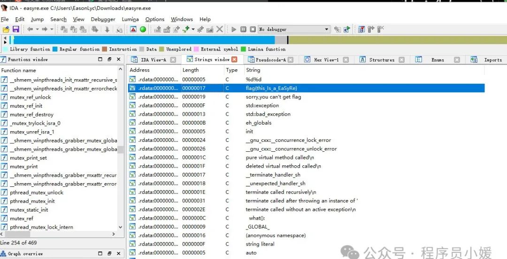Image resolution: width=507 pixels, height=259 pixels.
Task: Click the breakpoint list icon
Action: tap(361, 30)
